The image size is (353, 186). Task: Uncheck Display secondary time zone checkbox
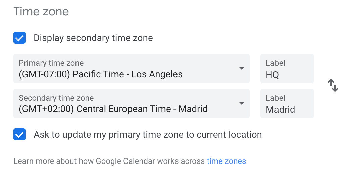[x=19, y=38]
